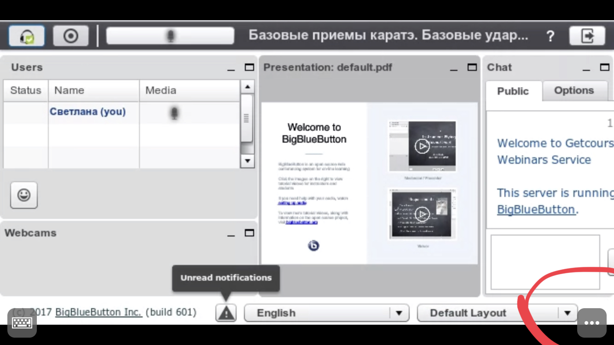Screen dimensions: 614x345
Task: Start recording with the record button
Action: point(70,36)
